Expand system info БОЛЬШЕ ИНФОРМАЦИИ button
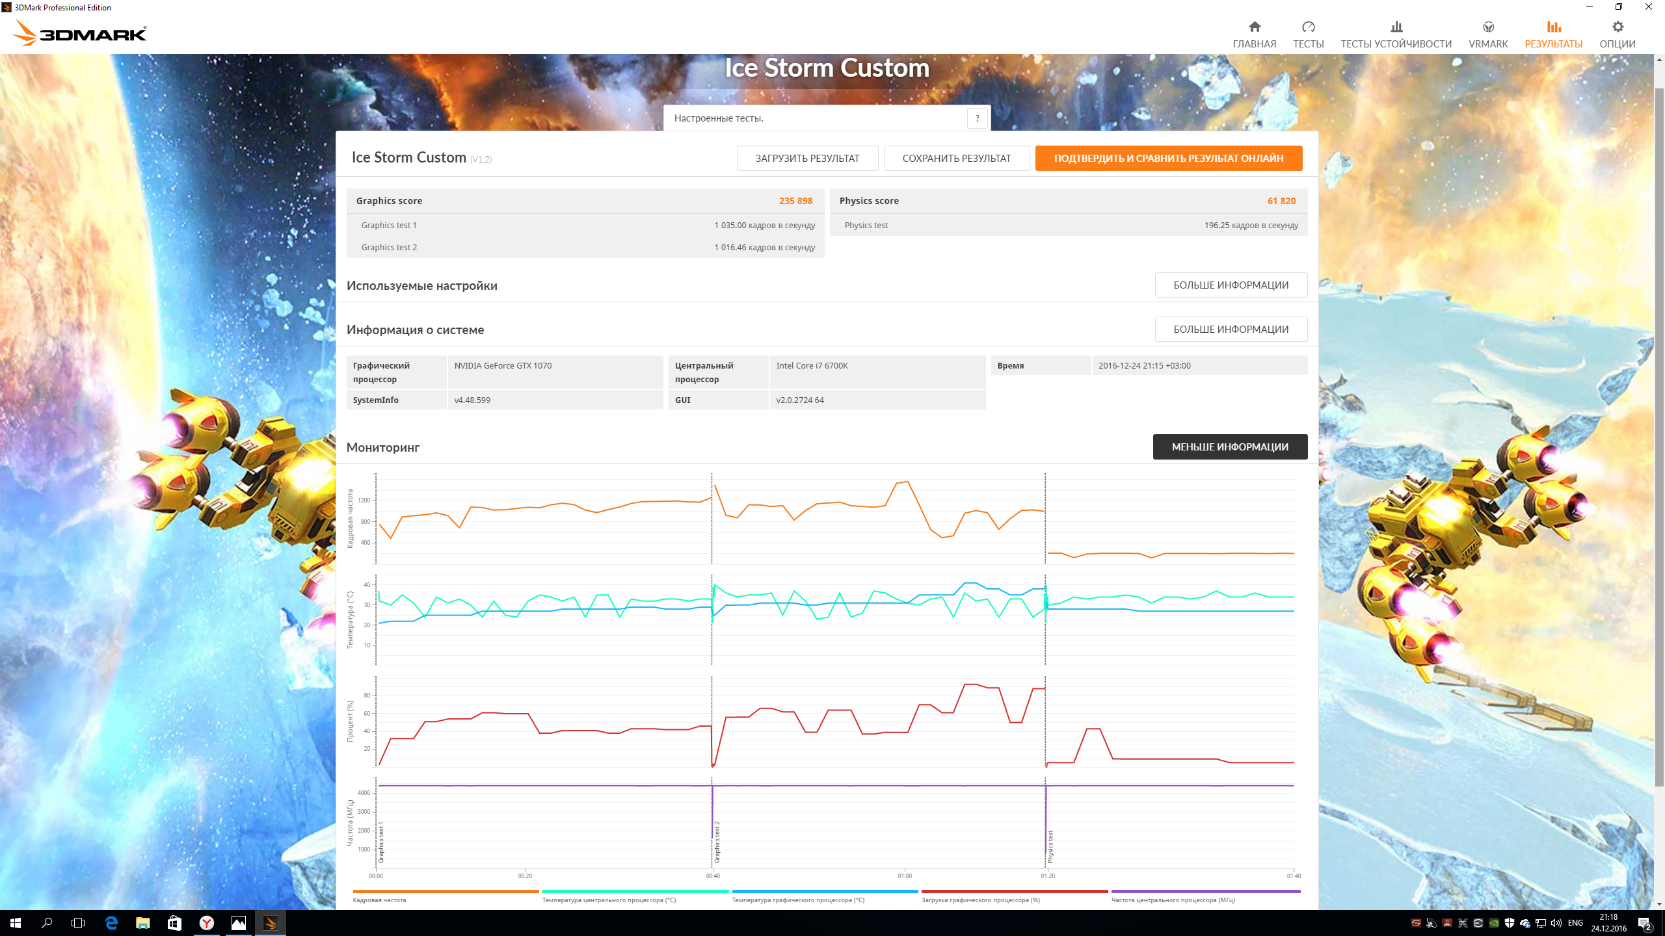Screen dimensions: 1665x936 (1231, 330)
